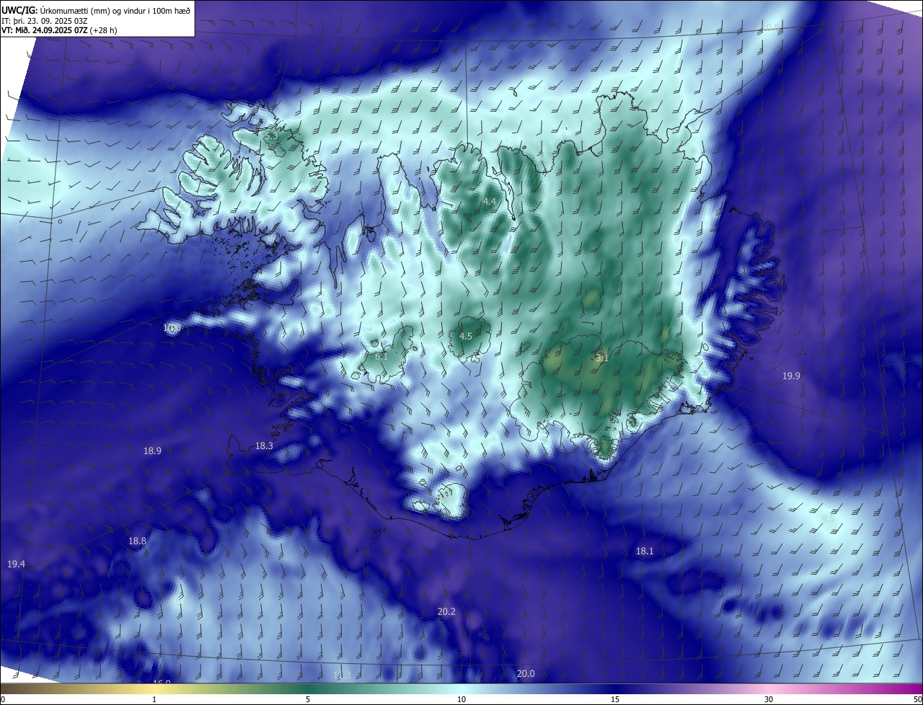Viewport: 923px width, 705px height.
Task: Click the map value label 4.5
Action: [x=466, y=336]
